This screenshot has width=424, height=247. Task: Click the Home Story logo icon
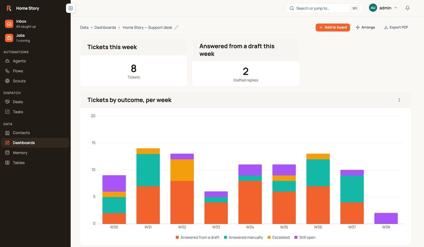click(9, 8)
